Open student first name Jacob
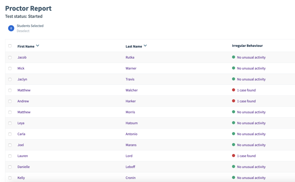Viewport: 295px width, 182px height. (22, 57)
